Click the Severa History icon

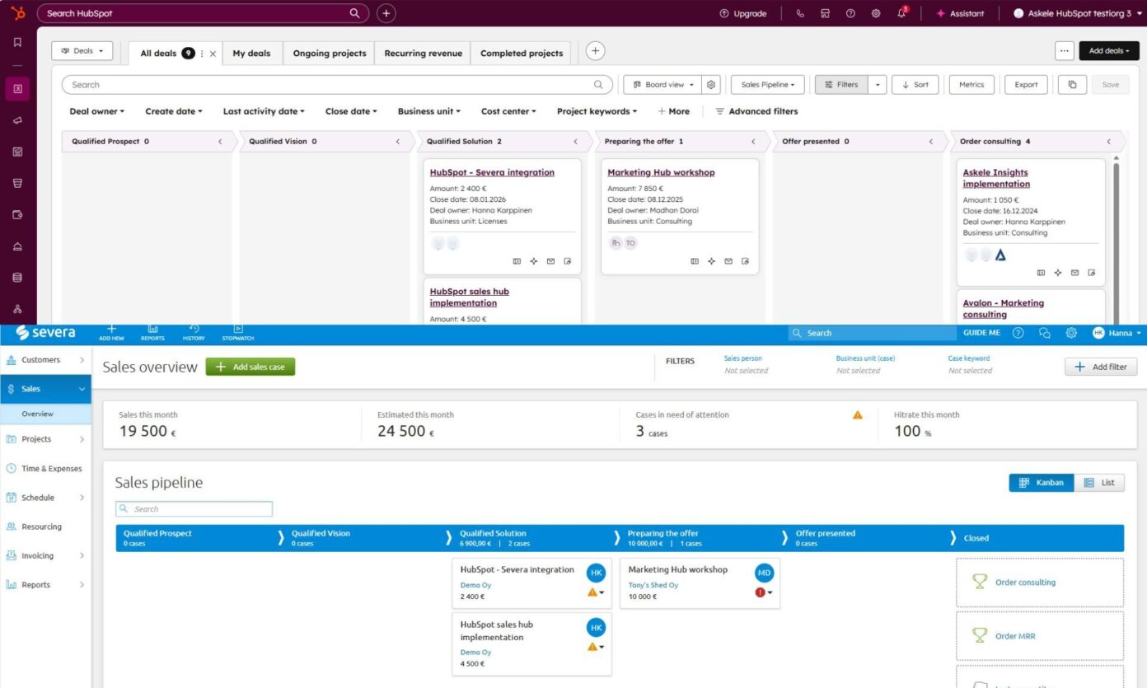194,332
